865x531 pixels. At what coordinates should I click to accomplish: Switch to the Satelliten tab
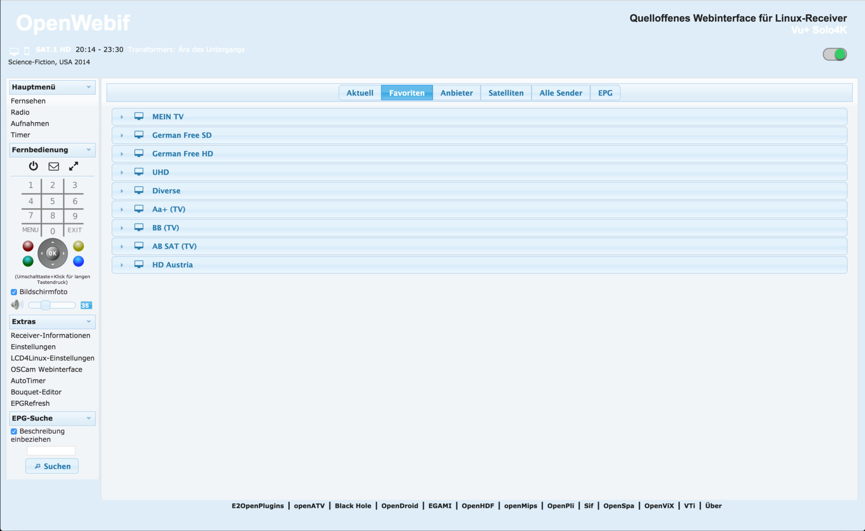tap(505, 93)
